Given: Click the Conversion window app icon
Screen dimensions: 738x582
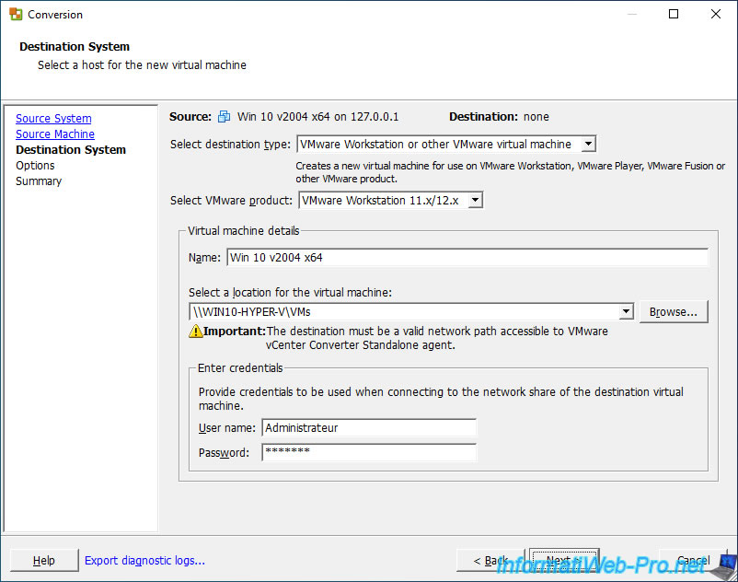Looking at the screenshot, I should 16,14.
